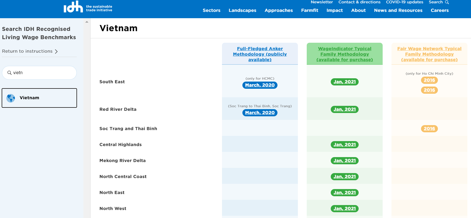Open WageIndicator Typical Family Methodology link
Viewport: 471px width, 218px height.
tap(345, 54)
